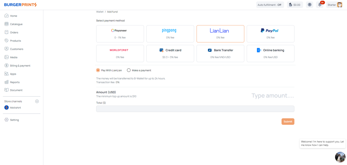Click the Starter profile avatar
Screen dimensions: 347x165
click(339, 5)
